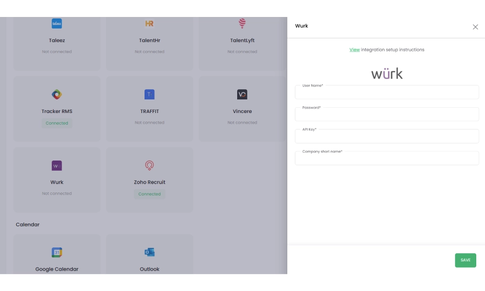Click Not connected under TalentLyft
The height and width of the screenshot is (291, 485).
click(242, 51)
